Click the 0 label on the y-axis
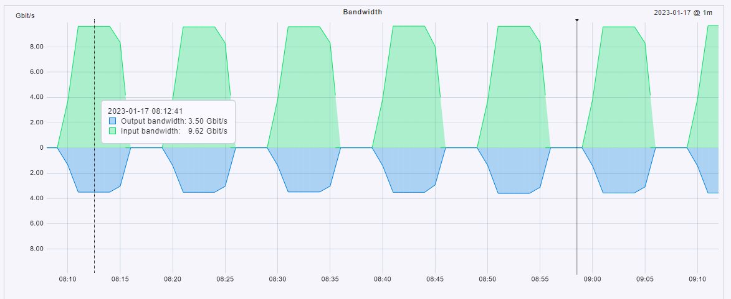Viewport: 731px width, 299px height. coord(42,148)
